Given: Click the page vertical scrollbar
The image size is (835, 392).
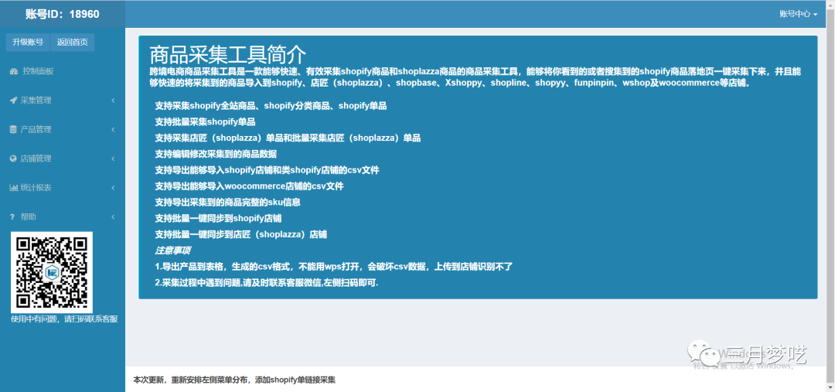Looking at the screenshot, I should pos(830,196).
